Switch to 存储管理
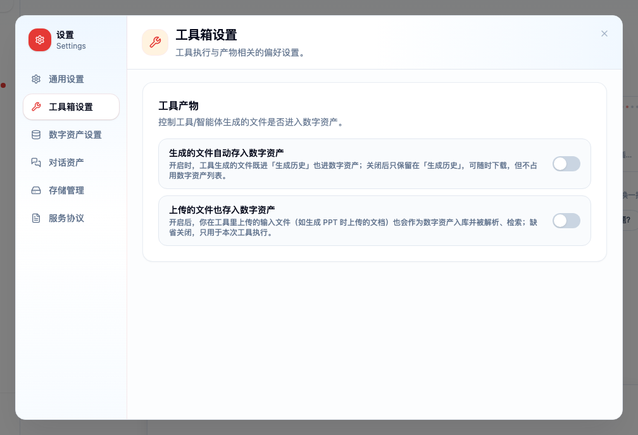The height and width of the screenshot is (435, 638). pyautogui.click(x=71, y=190)
